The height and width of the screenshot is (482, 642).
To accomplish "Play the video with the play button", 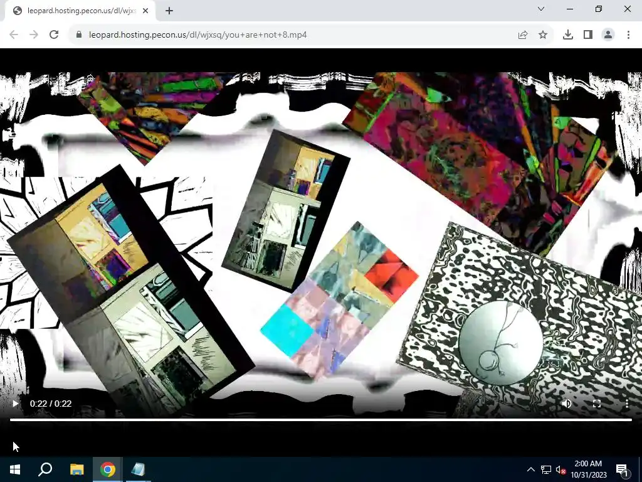I will 15,404.
